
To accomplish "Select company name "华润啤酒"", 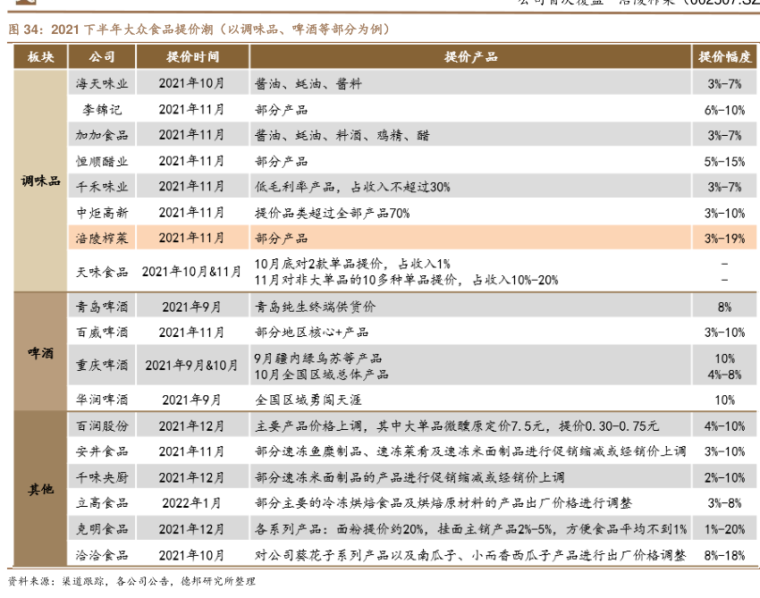I will [102, 400].
